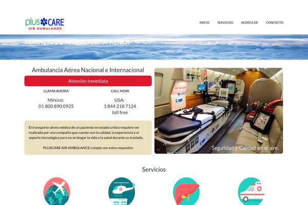Click the USA: label
Viewport: 308px width, 205px height.
[120, 100]
